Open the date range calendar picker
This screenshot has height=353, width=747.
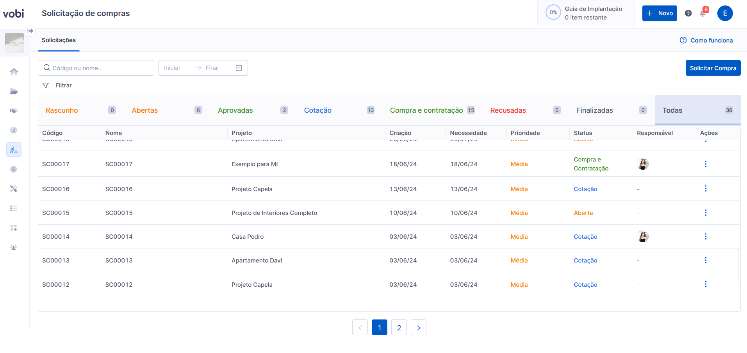coord(239,68)
